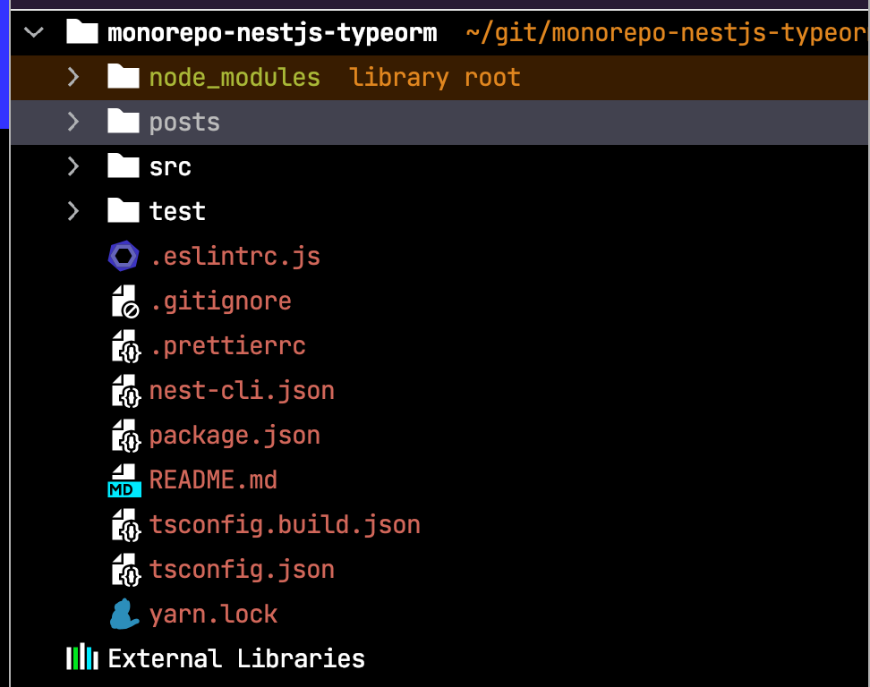Click the ~/git/monorepo-nestjs-typeorm path text
This screenshot has width=870, height=687.
click(667, 33)
